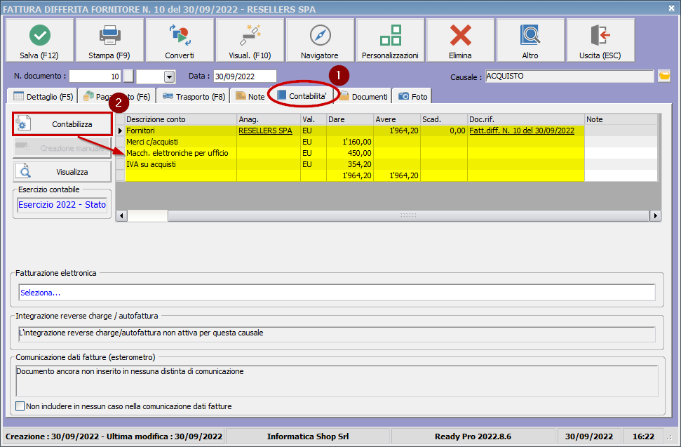Viewport: 681px width, 447px height.
Task: Click the Data field showing 30/09/2022
Action: click(x=245, y=76)
